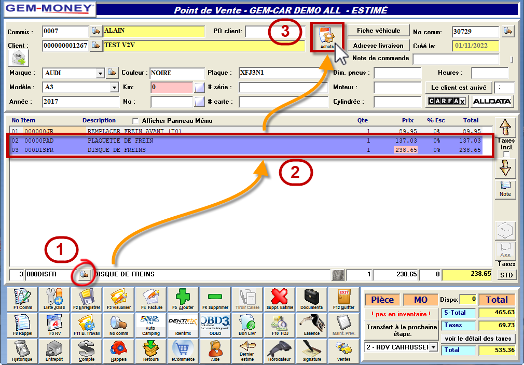Open the ODB3 diagnostic tool
The height and width of the screenshot is (365, 524).
pos(215,325)
